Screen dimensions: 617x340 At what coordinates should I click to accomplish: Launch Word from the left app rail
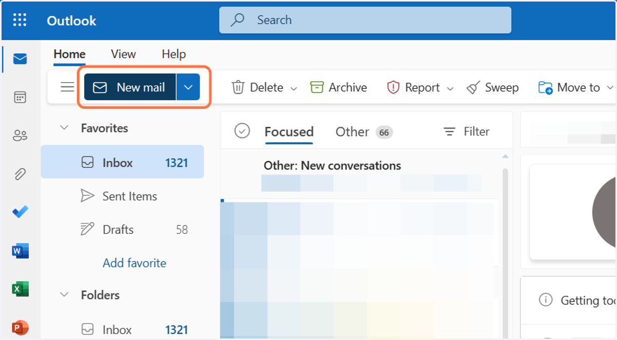pyautogui.click(x=20, y=251)
